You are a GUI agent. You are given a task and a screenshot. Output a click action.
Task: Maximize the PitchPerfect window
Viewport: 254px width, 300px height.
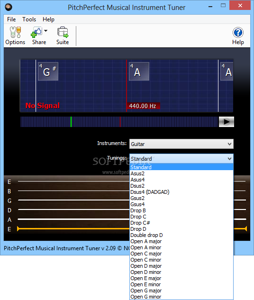[223, 6]
